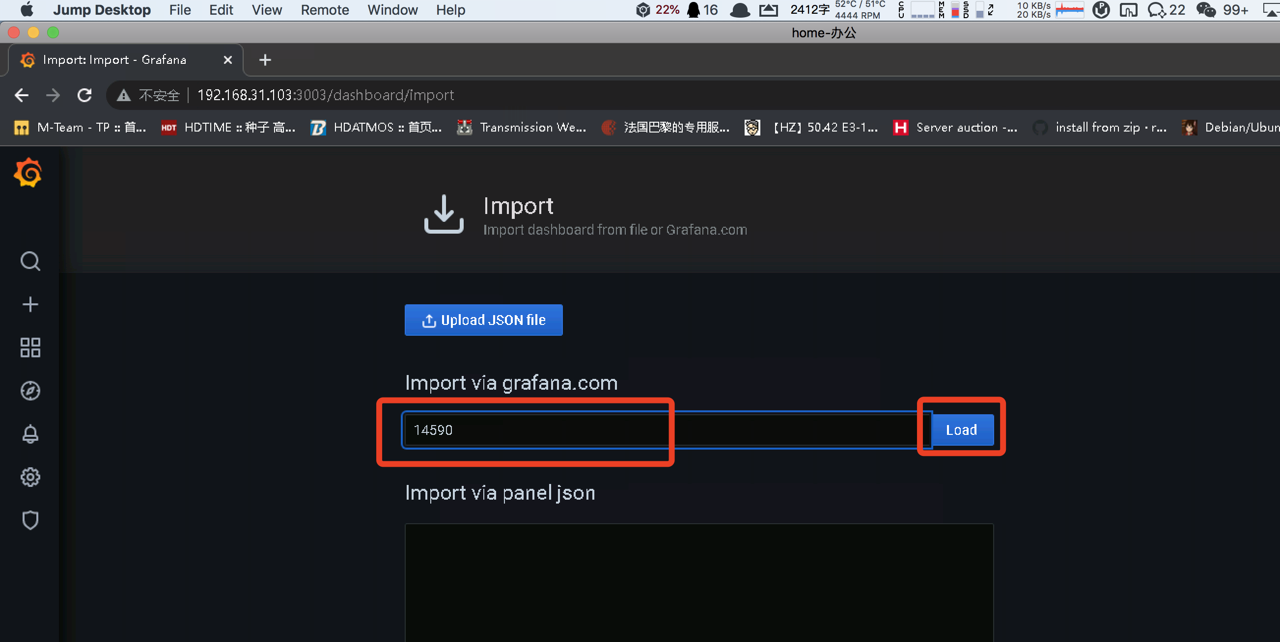Click the Import via panel json heading
This screenshot has width=1280, height=642.
[x=500, y=493]
